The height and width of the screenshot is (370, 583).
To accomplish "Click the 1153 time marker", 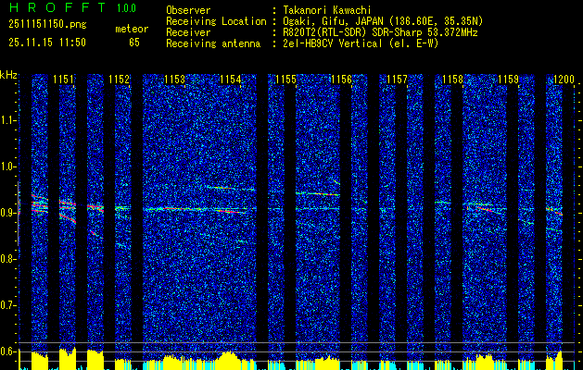I will (175, 80).
